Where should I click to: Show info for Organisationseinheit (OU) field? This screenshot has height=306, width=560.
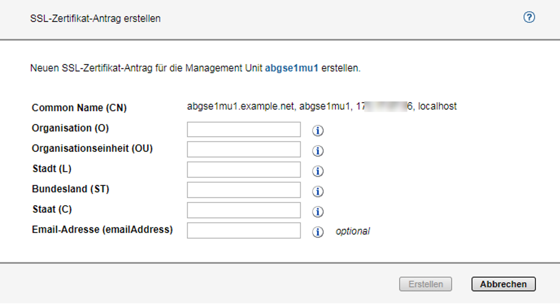coord(317,151)
